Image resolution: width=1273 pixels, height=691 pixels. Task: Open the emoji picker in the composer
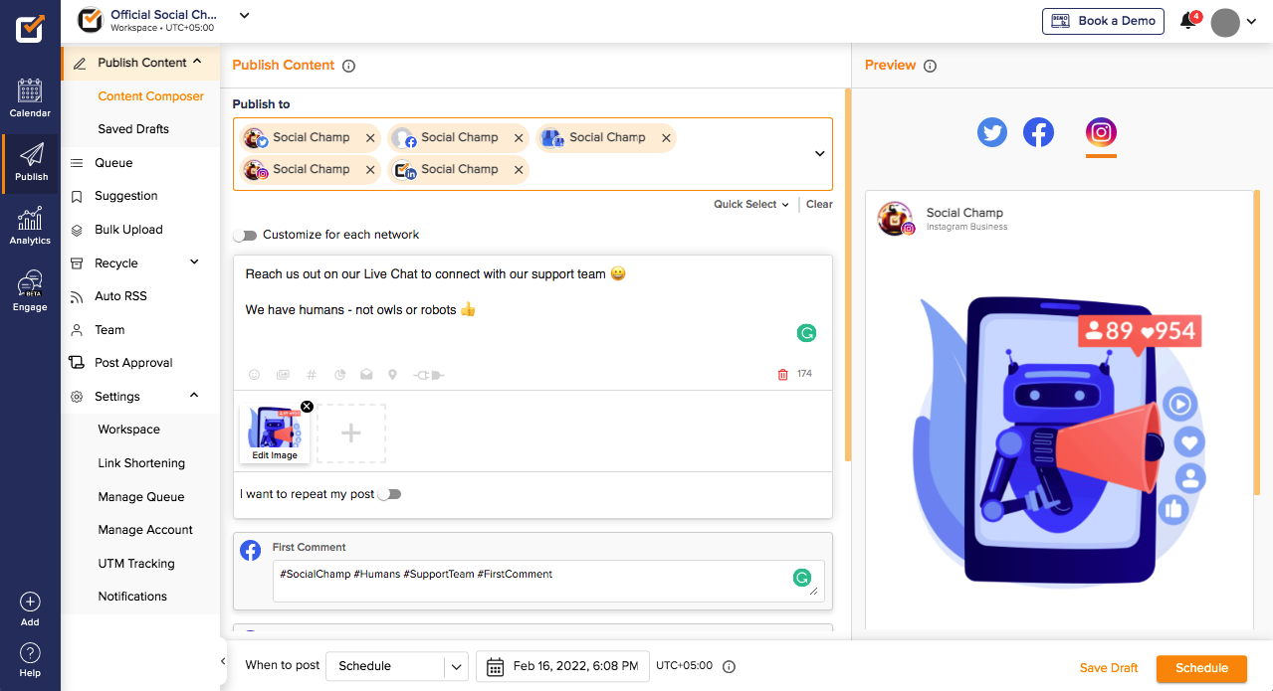pyautogui.click(x=255, y=375)
